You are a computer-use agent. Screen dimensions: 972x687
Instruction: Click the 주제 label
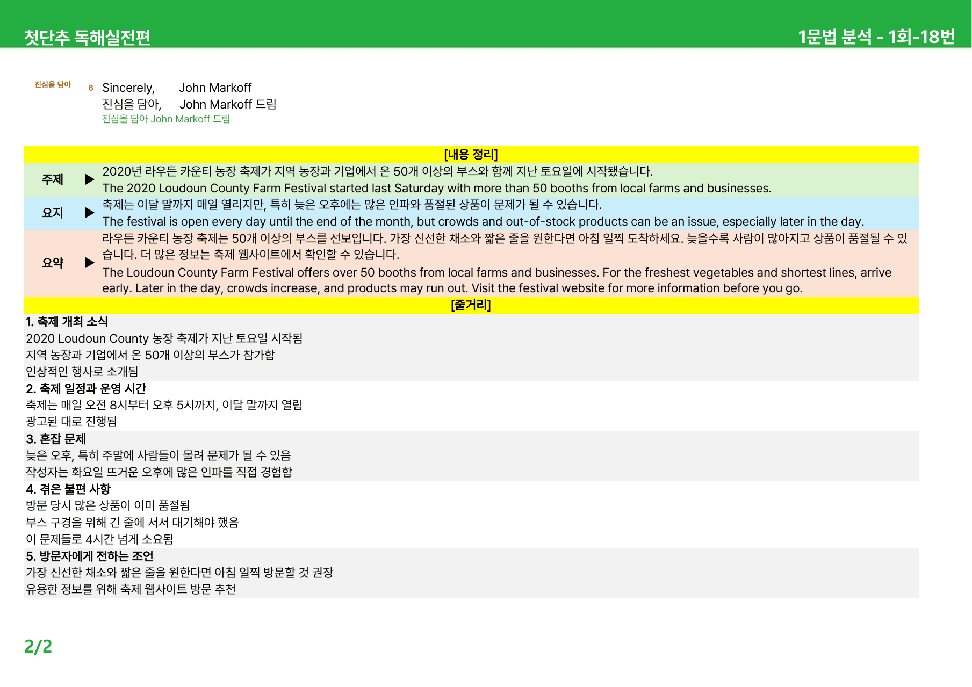point(53,179)
